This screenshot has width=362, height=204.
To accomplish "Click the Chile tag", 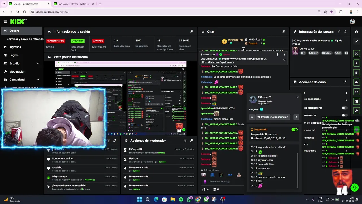I will click(x=338, y=53).
